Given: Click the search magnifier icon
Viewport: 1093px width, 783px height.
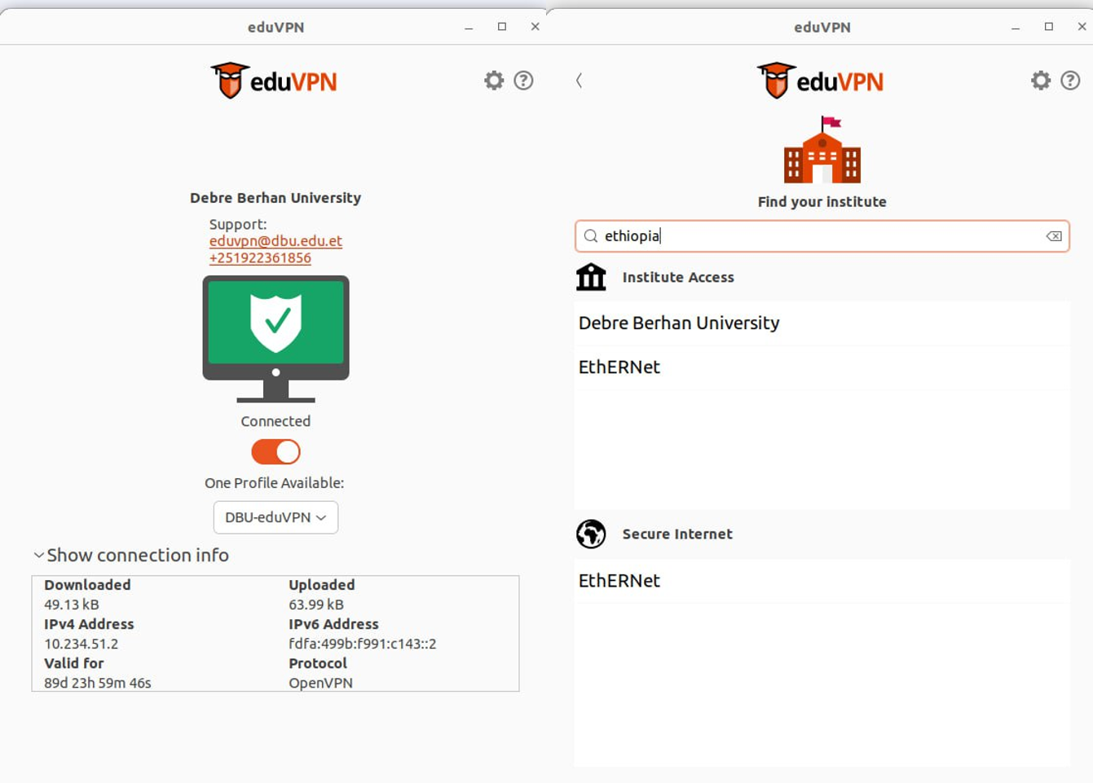Looking at the screenshot, I should pyautogui.click(x=591, y=236).
